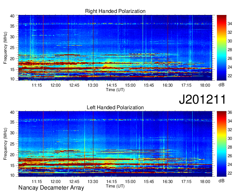Click the top plot color bar

click(221, 48)
